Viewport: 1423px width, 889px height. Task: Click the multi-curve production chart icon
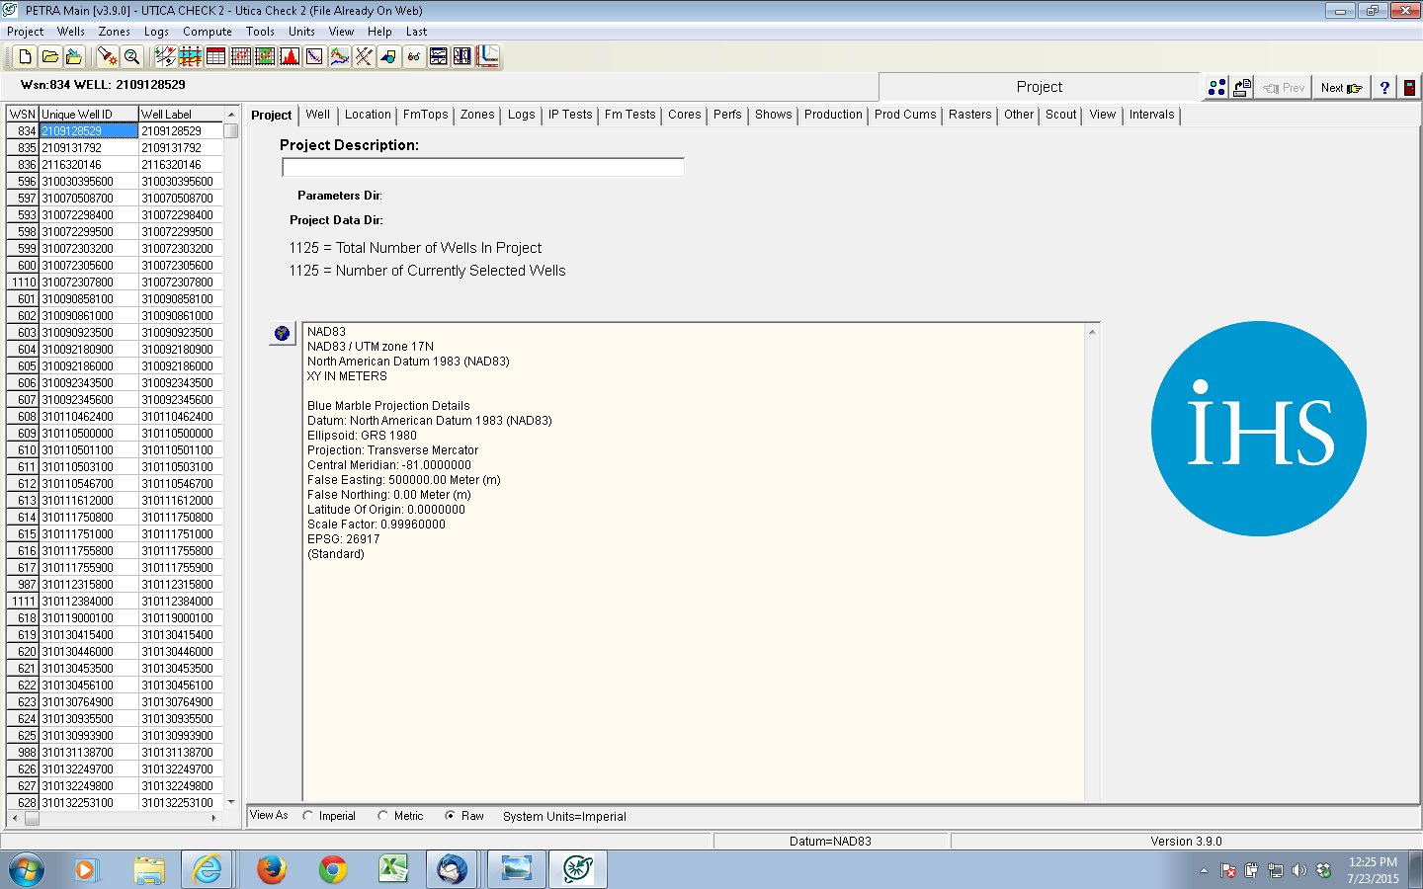tap(339, 56)
